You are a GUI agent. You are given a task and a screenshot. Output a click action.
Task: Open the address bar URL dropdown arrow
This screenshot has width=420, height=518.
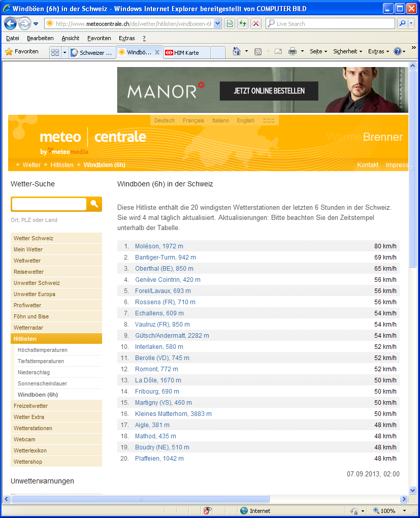[x=217, y=23]
